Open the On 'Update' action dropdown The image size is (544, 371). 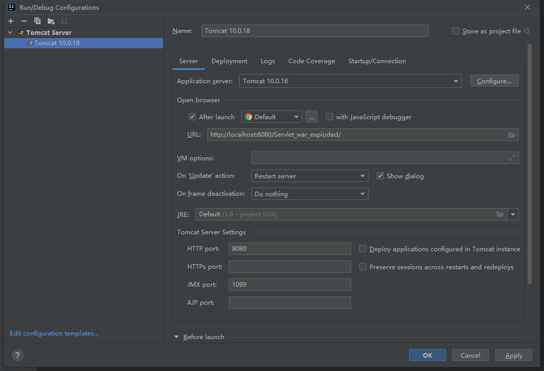pyautogui.click(x=309, y=176)
